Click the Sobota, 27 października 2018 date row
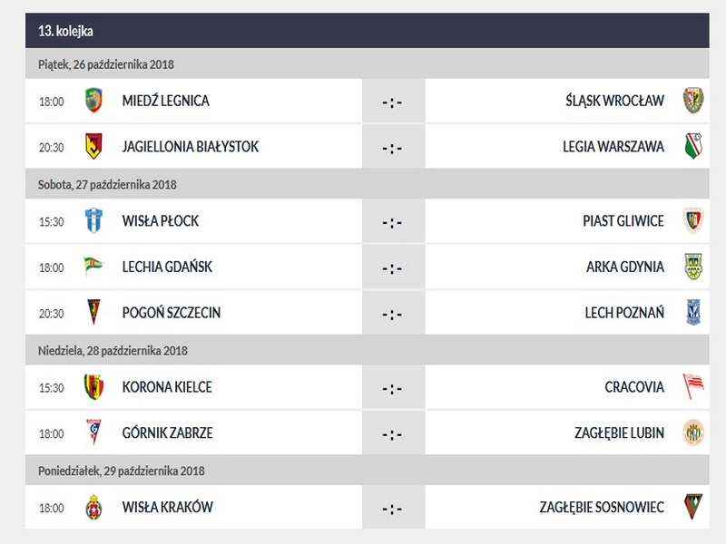Image resolution: width=726 pixels, height=544 pixels. pyautogui.click(x=367, y=184)
